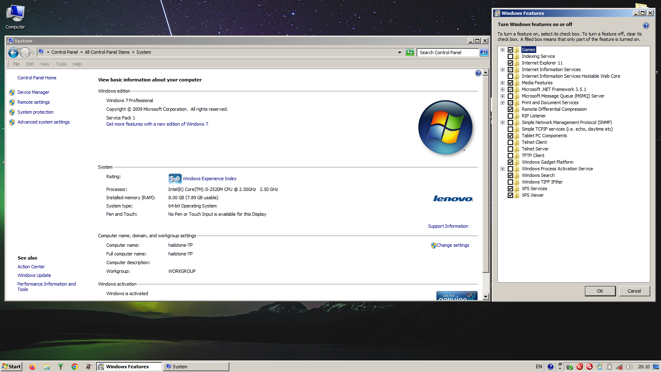Click the Windows Update flag tray icon
This screenshot has height=372, width=661.
[x=599, y=367]
